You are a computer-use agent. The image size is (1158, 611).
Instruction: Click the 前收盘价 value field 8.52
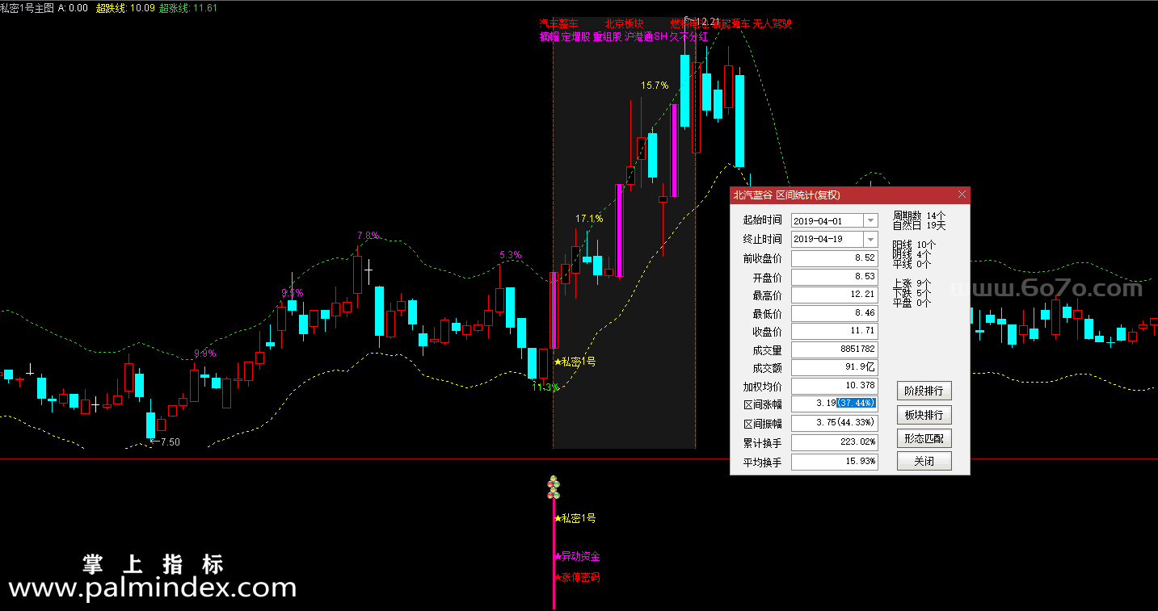(x=834, y=258)
